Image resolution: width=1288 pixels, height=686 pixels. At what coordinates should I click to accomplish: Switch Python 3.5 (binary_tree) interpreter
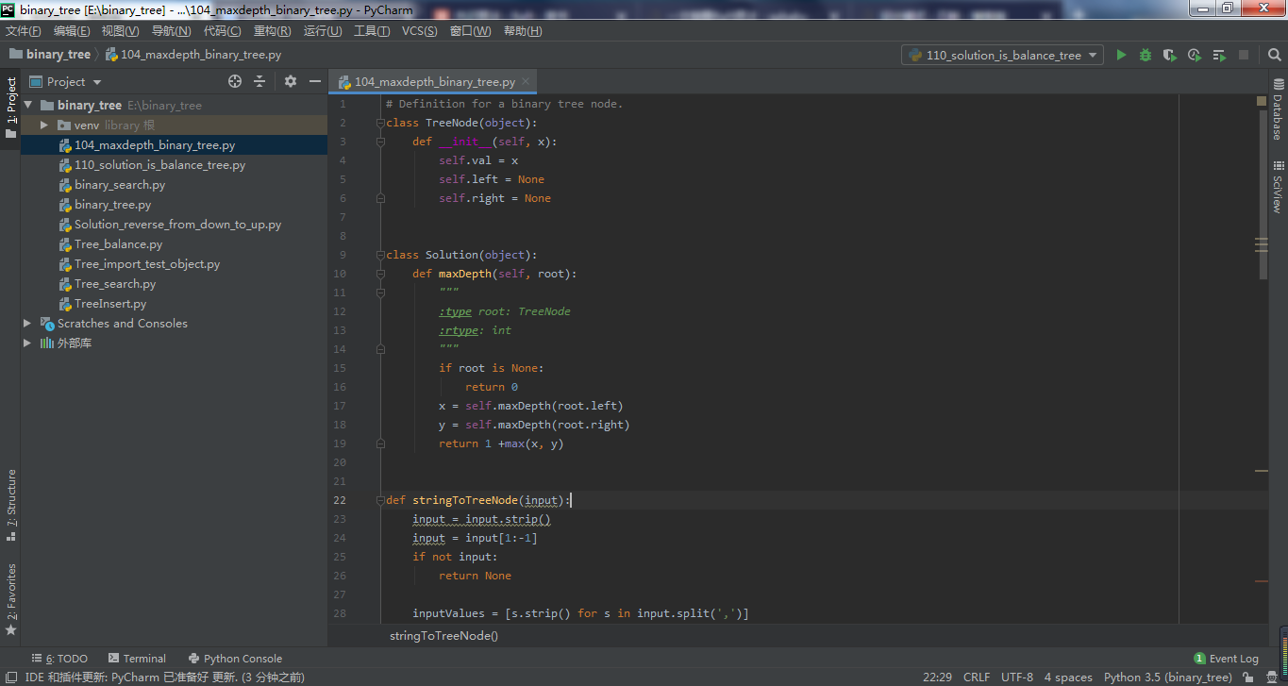(1168, 678)
